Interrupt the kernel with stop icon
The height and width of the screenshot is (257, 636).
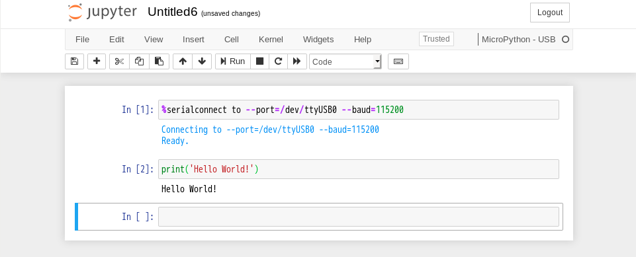pos(259,61)
